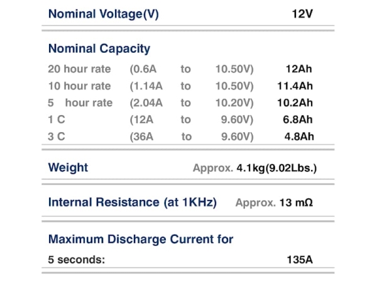Select the 20 hour rate row label
The image size is (377, 283).
79,69
